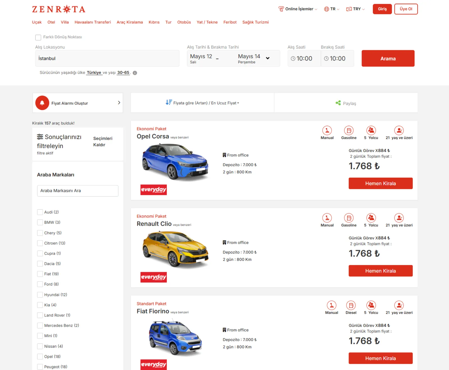Click the Paylaş share button
The image size is (449, 370).
point(346,103)
